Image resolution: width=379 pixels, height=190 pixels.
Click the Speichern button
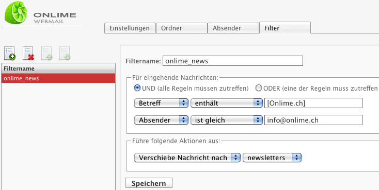tap(149, 183)
